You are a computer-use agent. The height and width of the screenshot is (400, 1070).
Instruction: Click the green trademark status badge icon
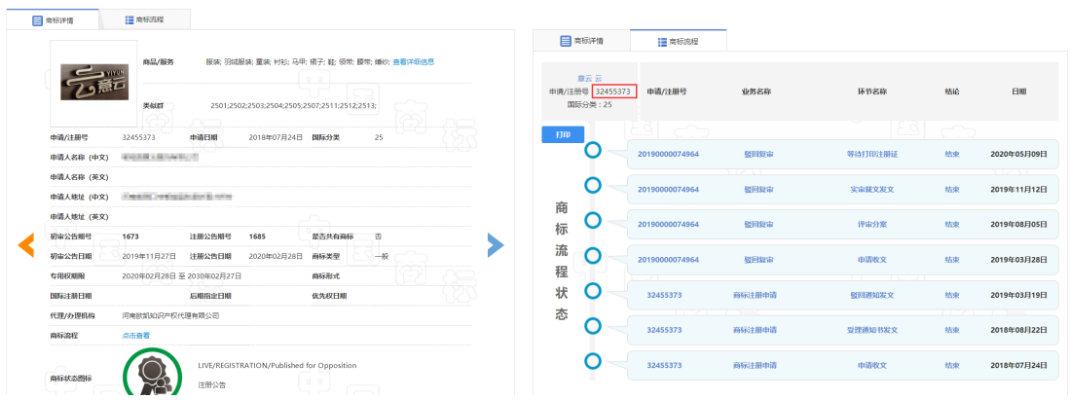[x=152, y=374]
